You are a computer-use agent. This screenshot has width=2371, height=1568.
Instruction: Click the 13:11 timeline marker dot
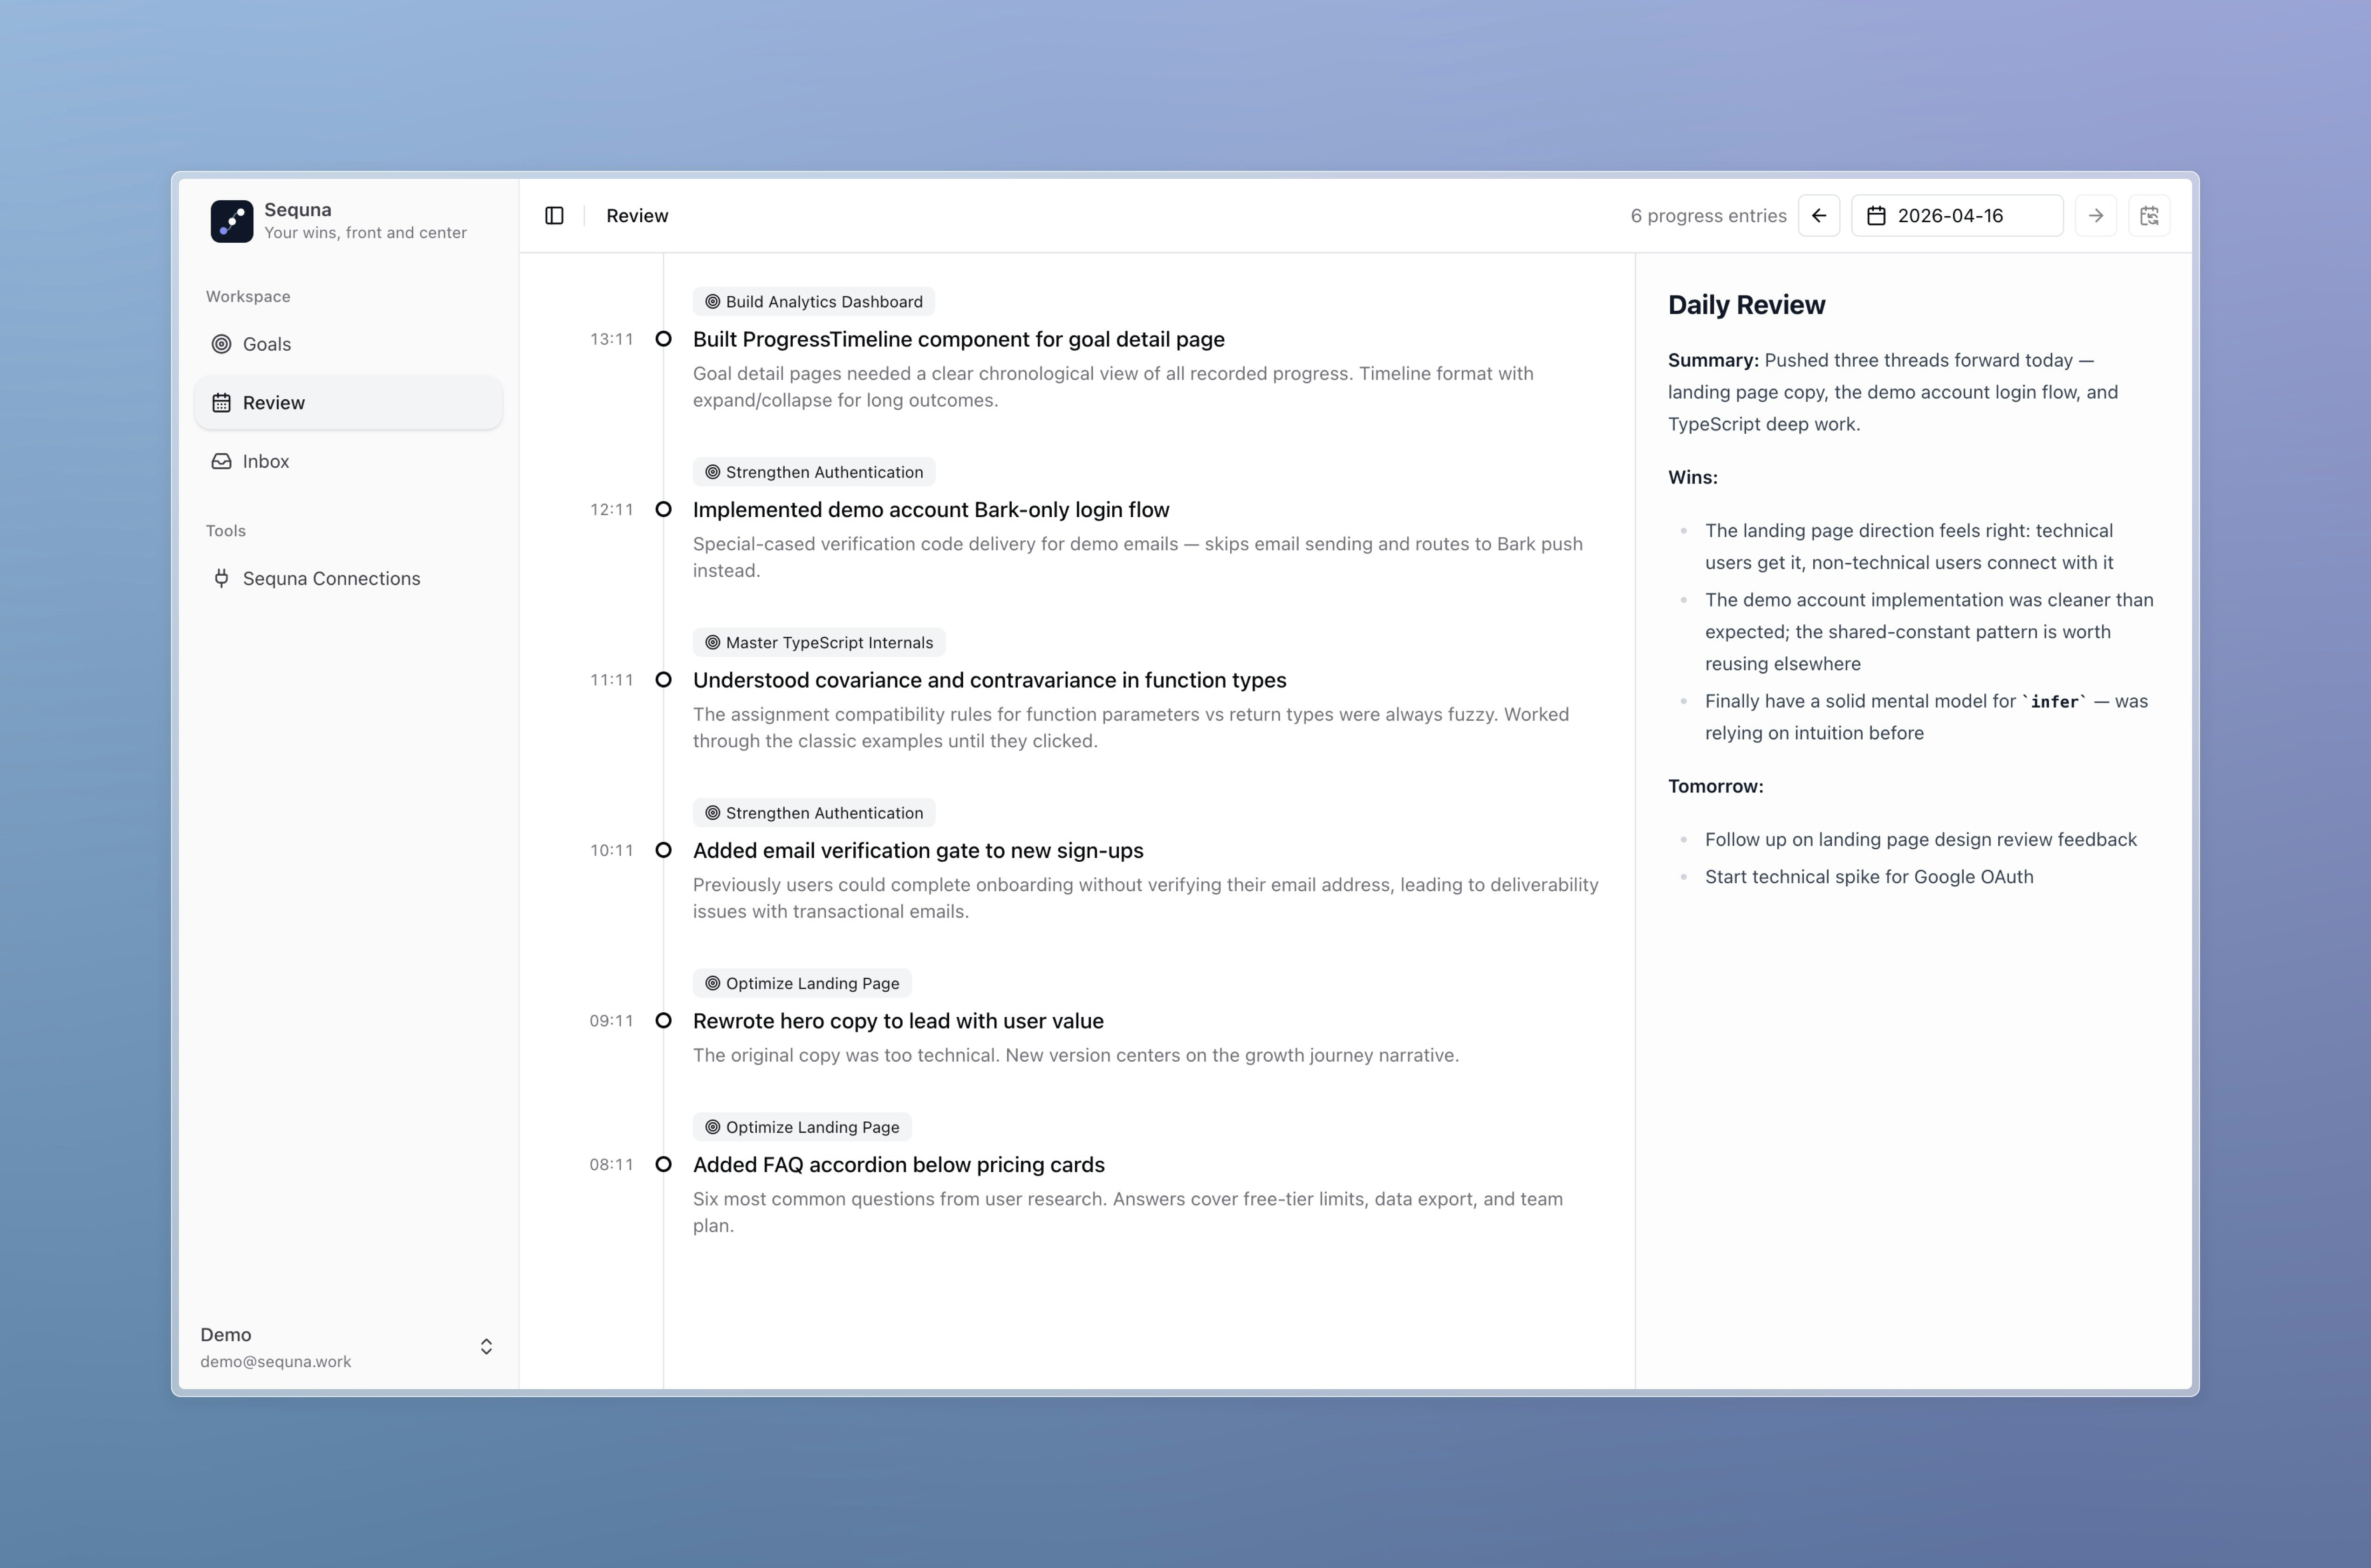[663, 339]
